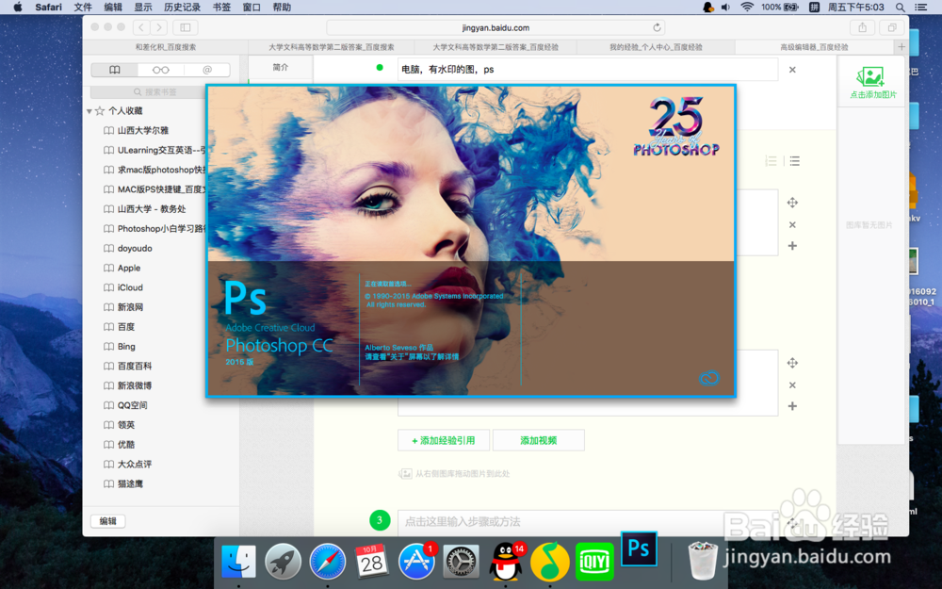Open the 书签 menu
This screenshot has height=589, width=942.
(221, 8)
